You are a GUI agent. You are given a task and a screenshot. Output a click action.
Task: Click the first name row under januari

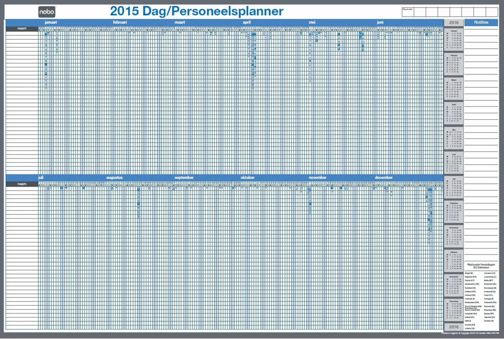tap(22, 33)
